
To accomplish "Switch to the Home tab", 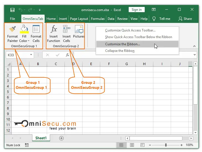I will click(51, 19).
